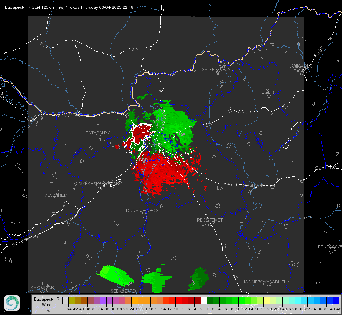Click the KAPOSVÁR city label

pos(42,287)
